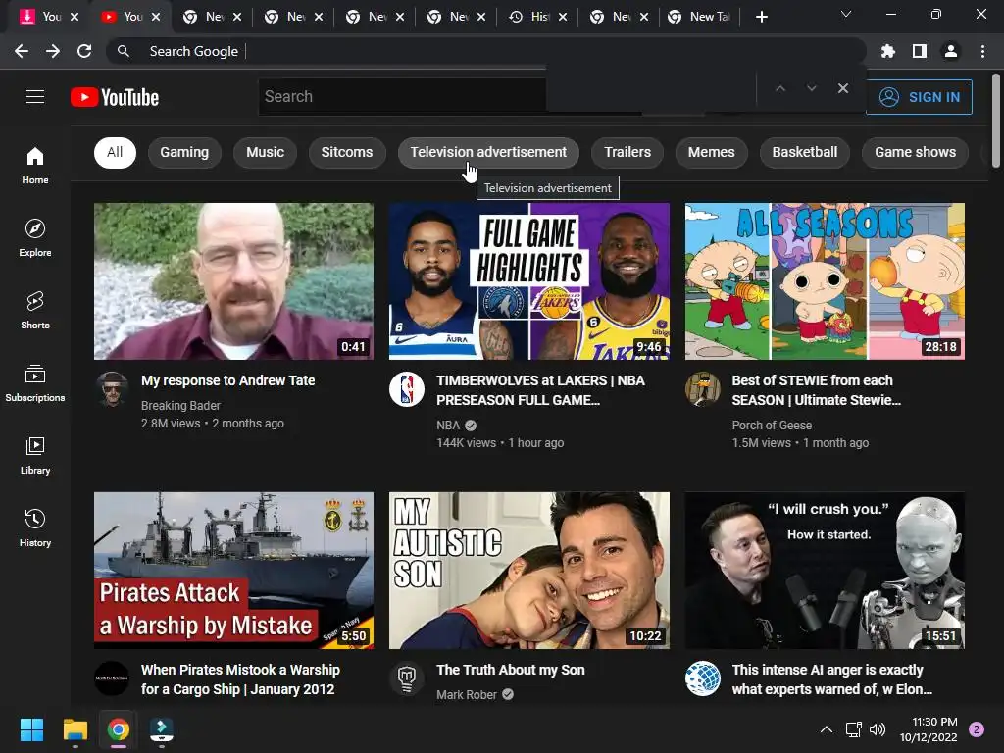Click the YouTube logo
Screen dimensions: 1004x753
(115, 97)
